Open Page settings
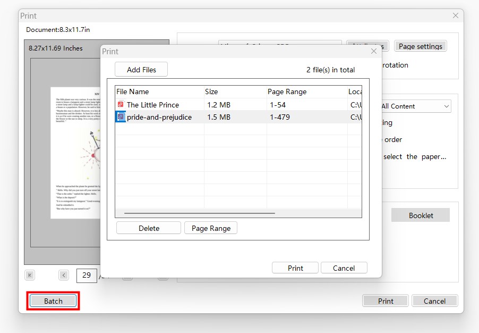 point(421,46)
